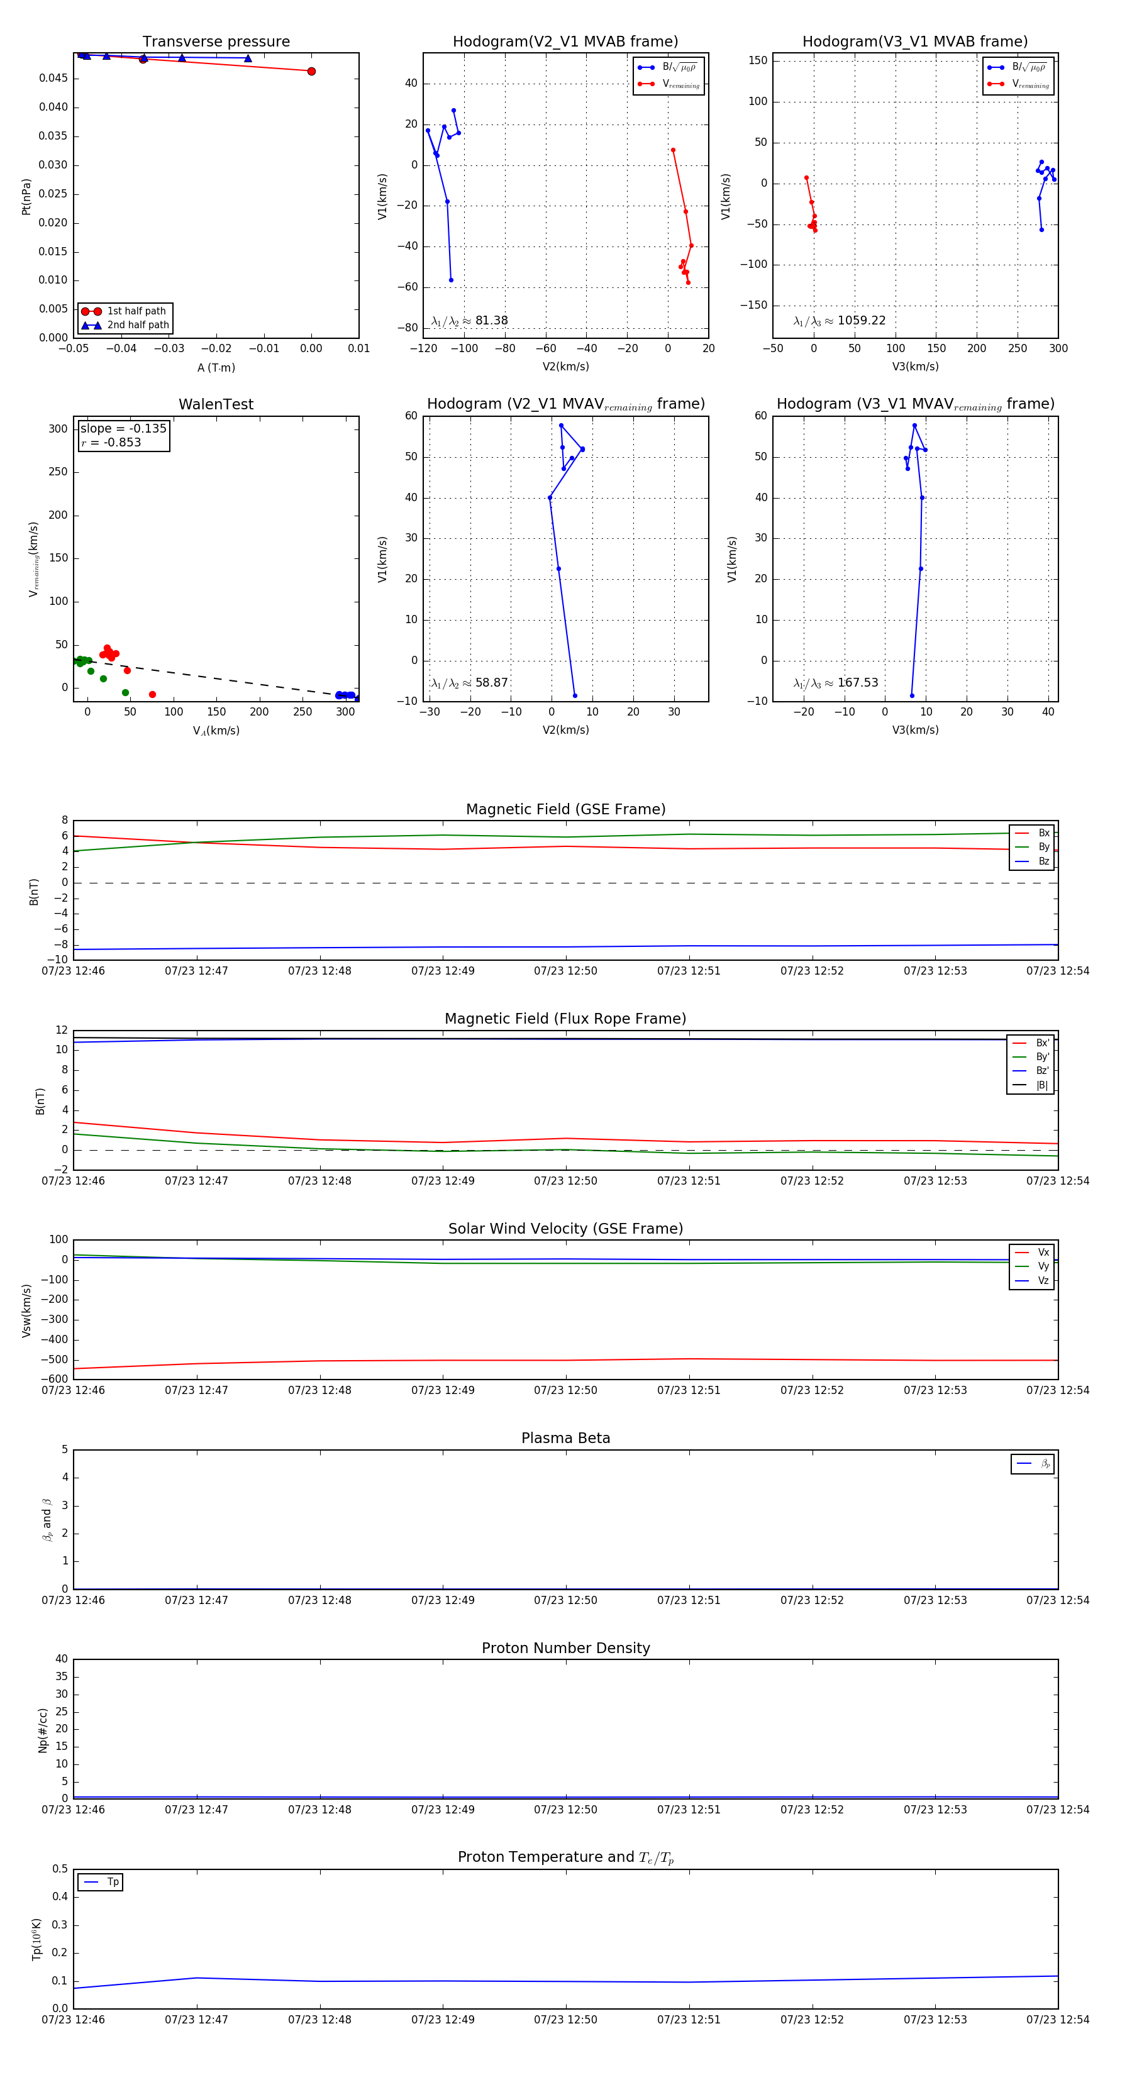
Task: Click the 'Tp(10^6K)' y-axis label
Action: coord(36,1940)
